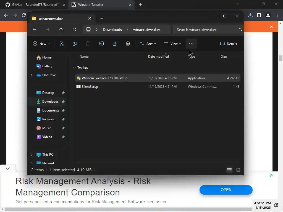Click the chevron before Downloads in address bar
The height and width of the screenshot is (212, 283).
[x=97, y=30]
